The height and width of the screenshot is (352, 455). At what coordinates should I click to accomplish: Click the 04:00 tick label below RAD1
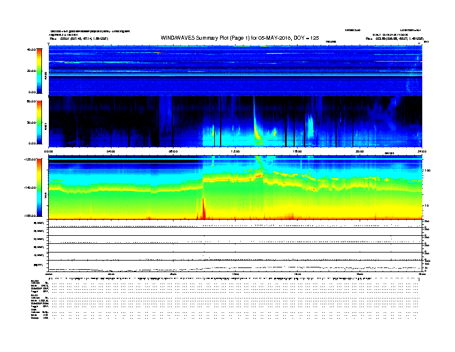click(x=111, y=151)
